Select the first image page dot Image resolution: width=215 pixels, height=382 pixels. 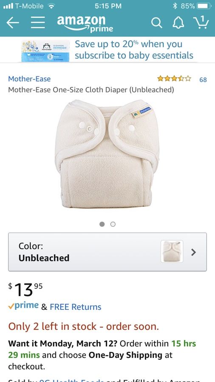pos(102,224)
